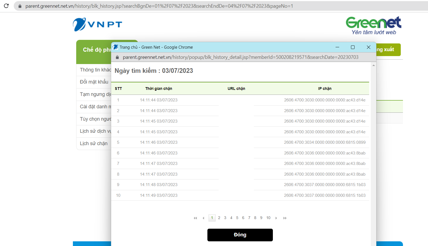Viewport: 428px width, 246px height.
Task: Jump to last page using double-right arrow
Action: pyautogui.click(x=285, y=218)
